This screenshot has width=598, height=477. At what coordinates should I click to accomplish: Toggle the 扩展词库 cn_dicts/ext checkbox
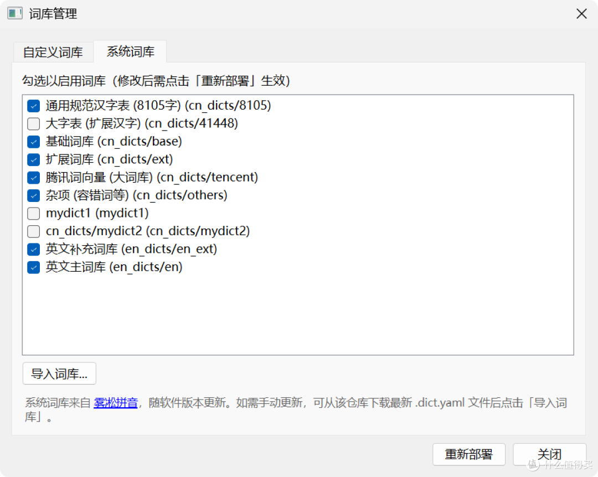click(34, 159)
